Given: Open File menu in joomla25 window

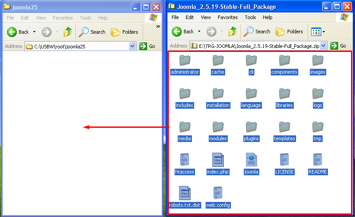Looking at the screenshot, I should (x=10, y=18).
